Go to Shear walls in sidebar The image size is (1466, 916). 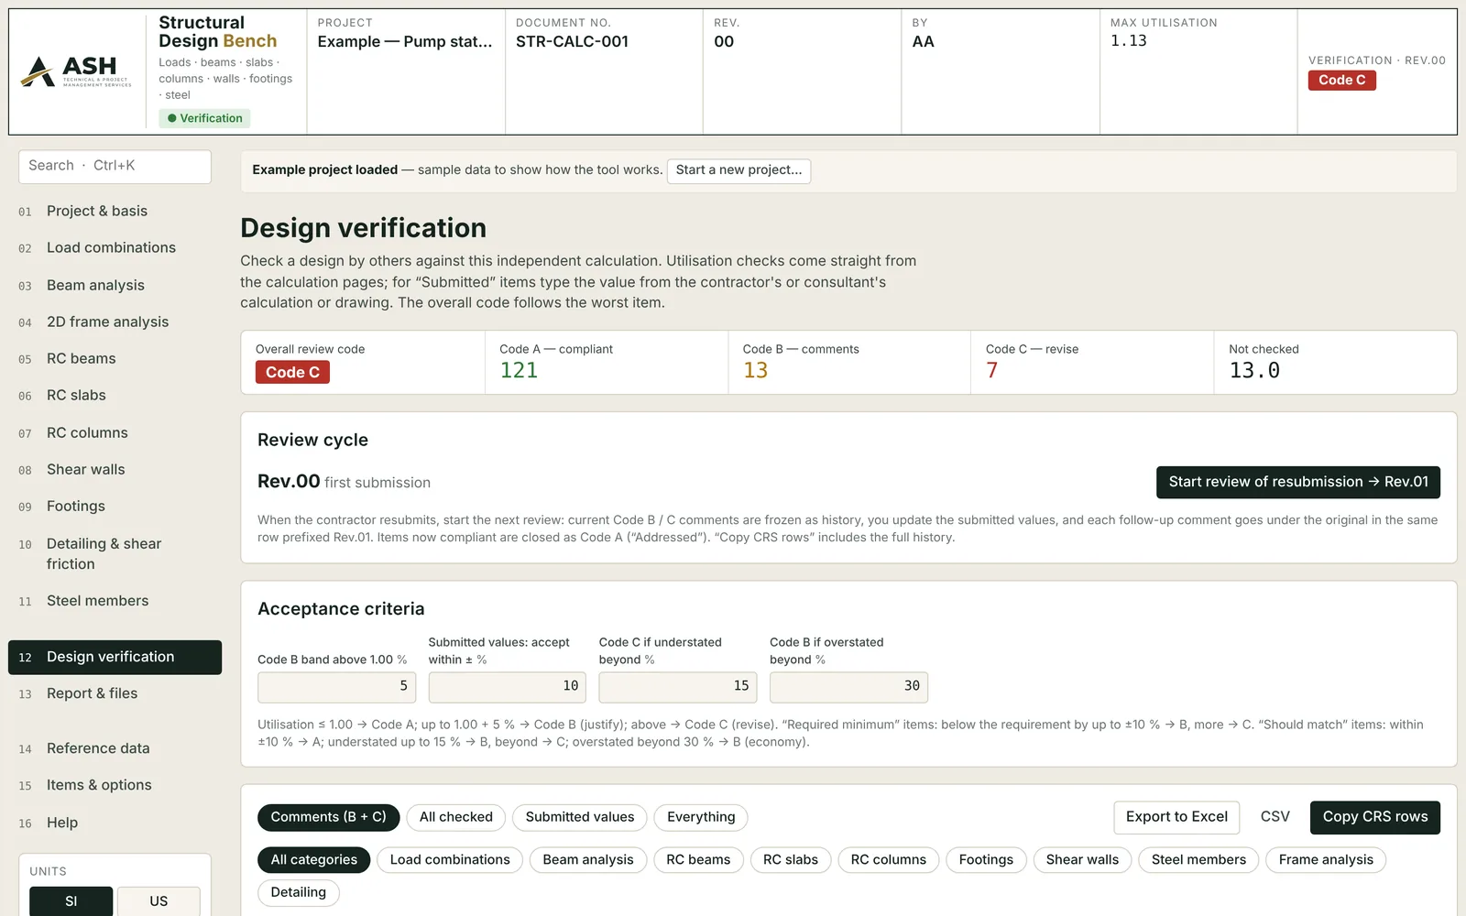click(x=115, y=469)
